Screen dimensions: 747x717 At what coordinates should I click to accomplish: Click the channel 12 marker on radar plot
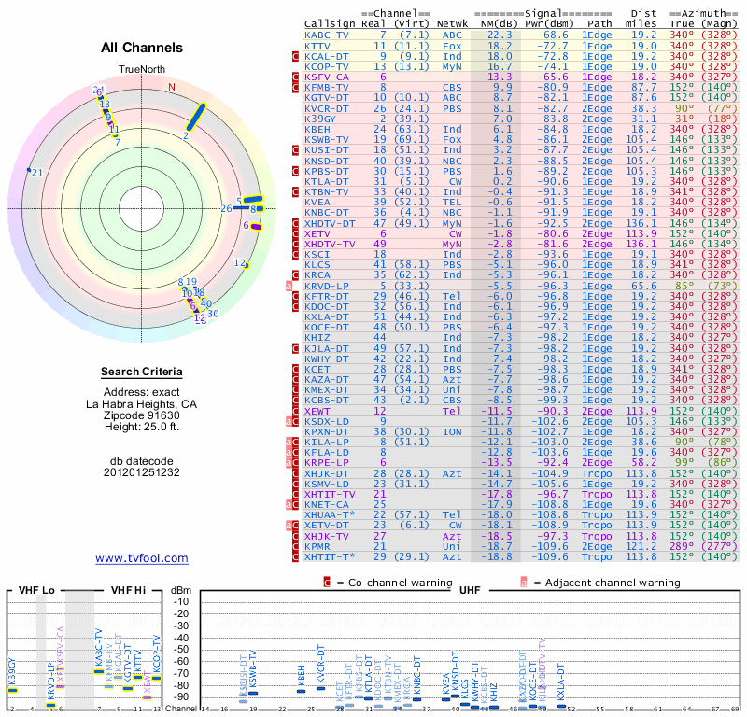click(247, 265)
